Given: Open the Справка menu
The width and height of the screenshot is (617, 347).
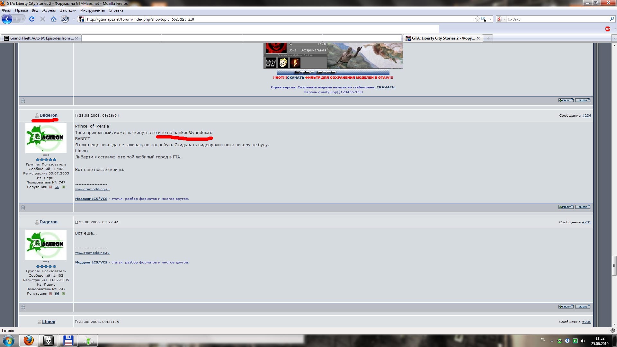Looking at the screenshot, I should [116, 10].
